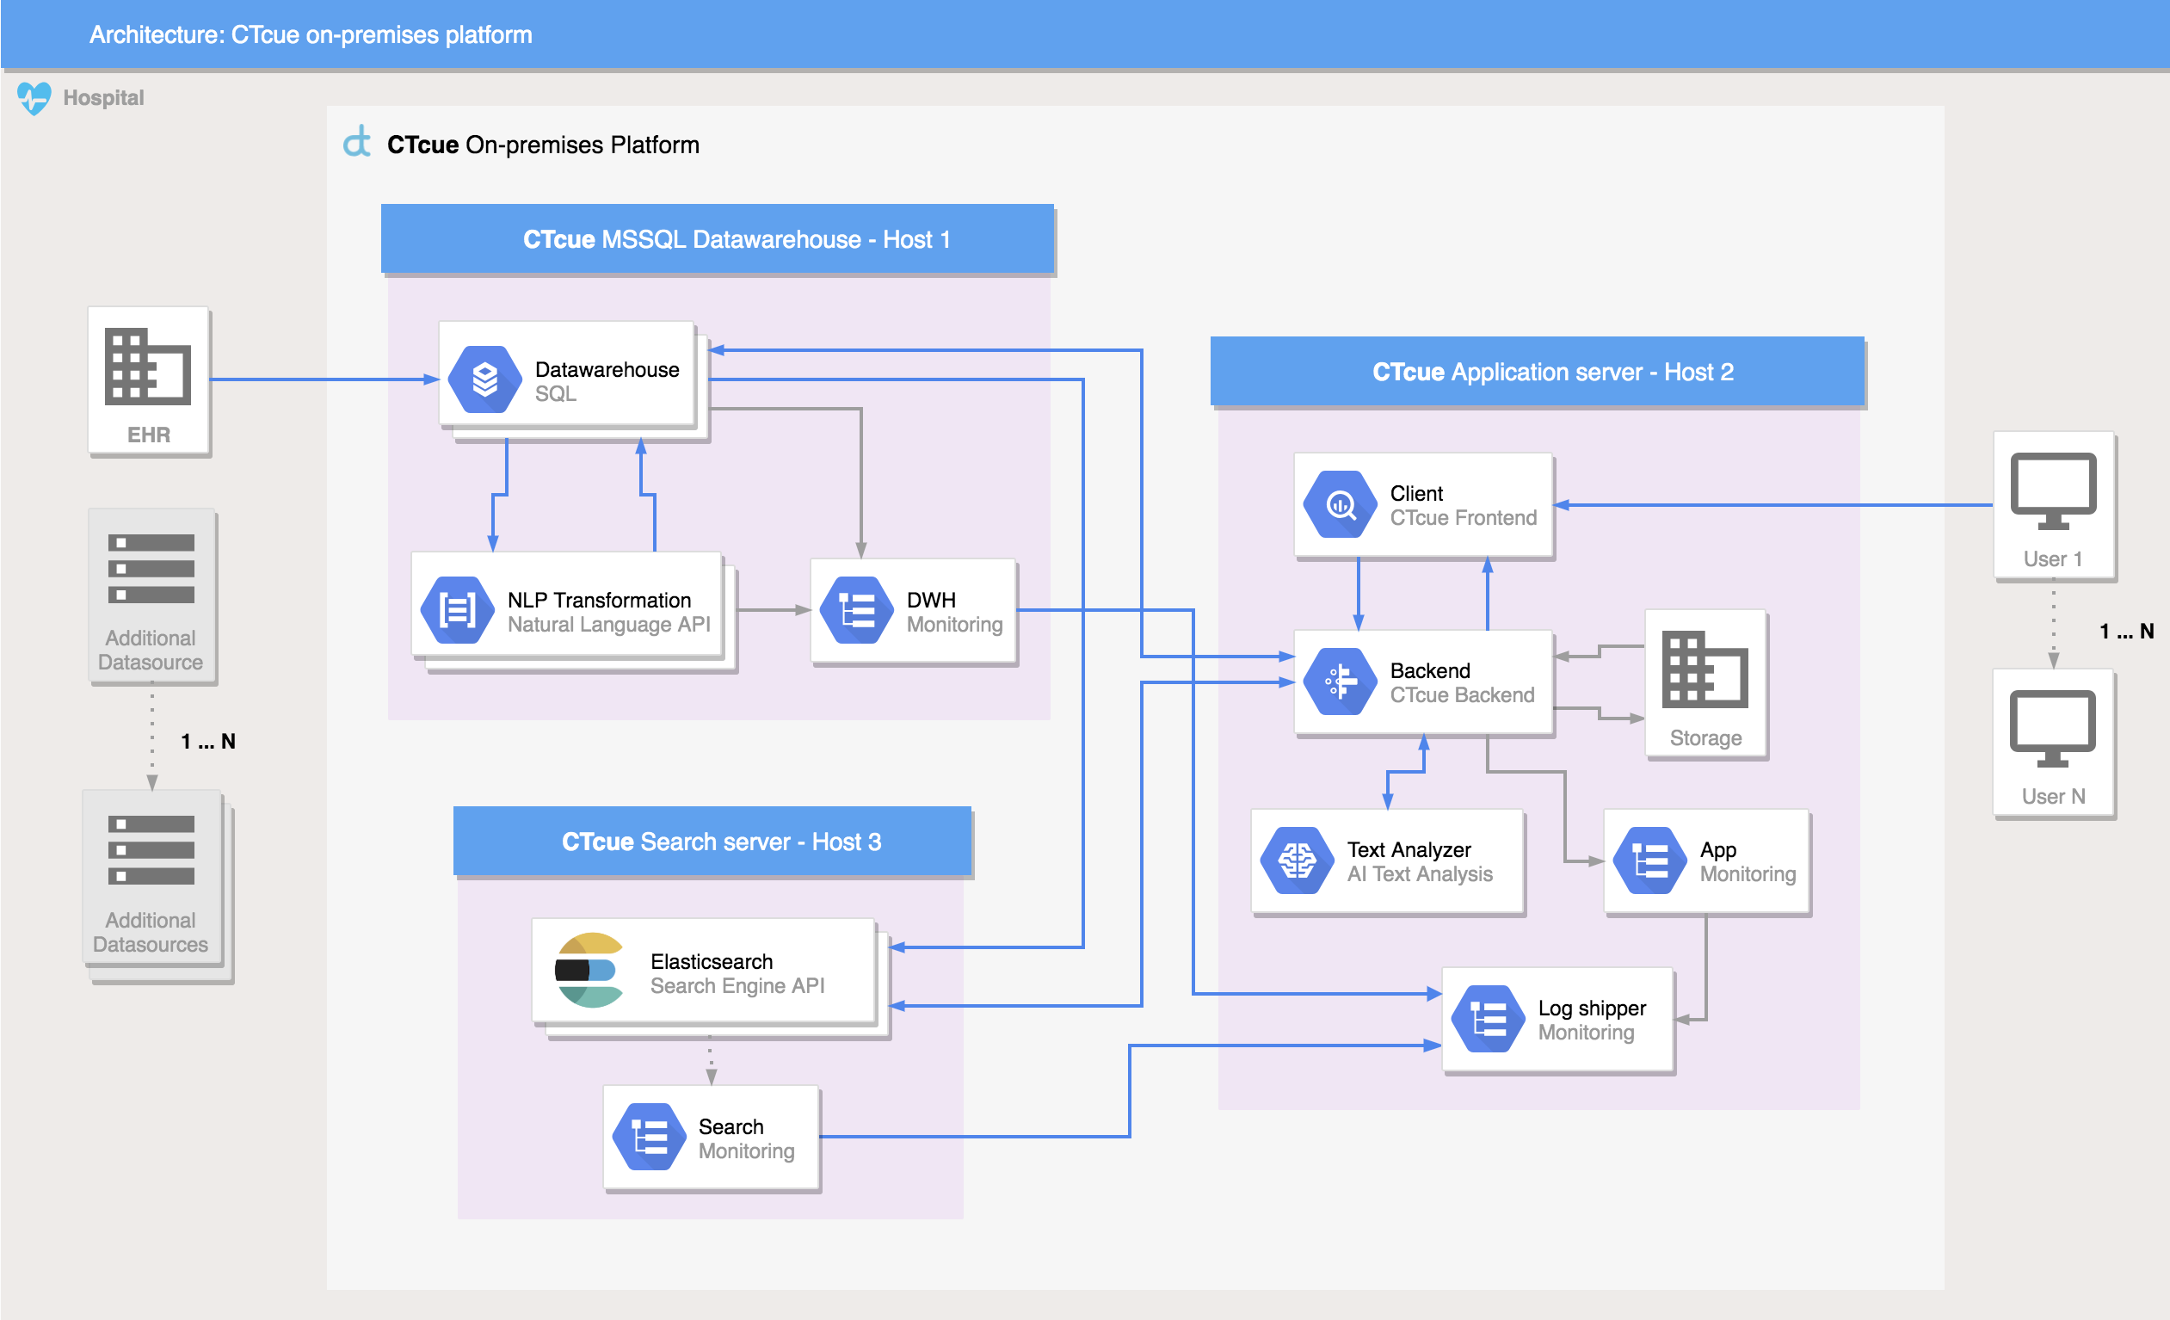
Task: Click '1 ... N' beside users
Action: (x=2126, y=632)
